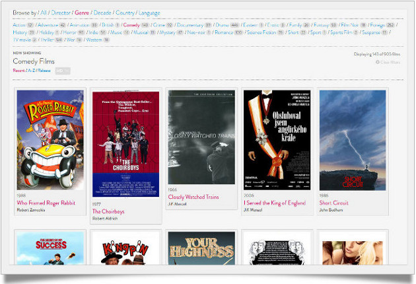Filter by the Suspense genre

371,32
